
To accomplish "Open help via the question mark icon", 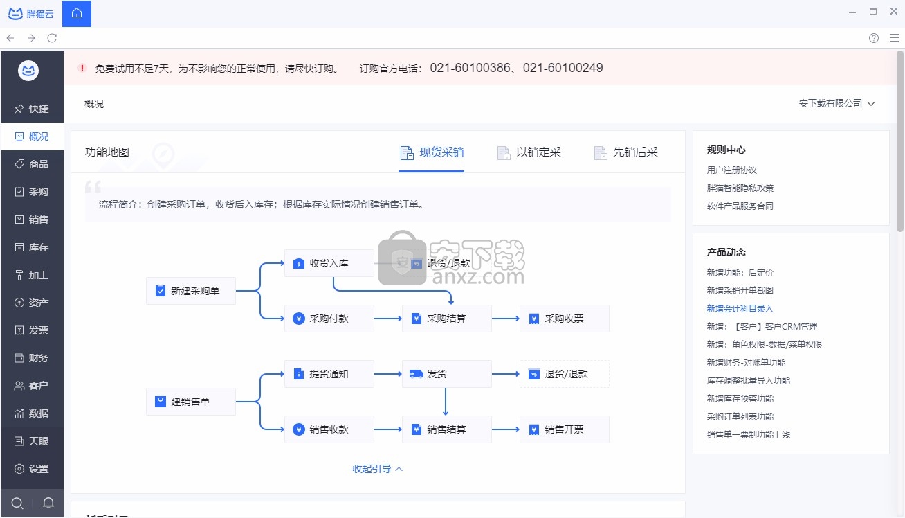I will coord(874,38).
